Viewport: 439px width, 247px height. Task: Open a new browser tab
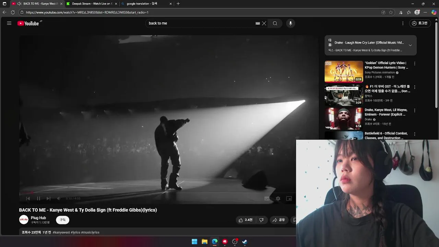coord(178,4)
